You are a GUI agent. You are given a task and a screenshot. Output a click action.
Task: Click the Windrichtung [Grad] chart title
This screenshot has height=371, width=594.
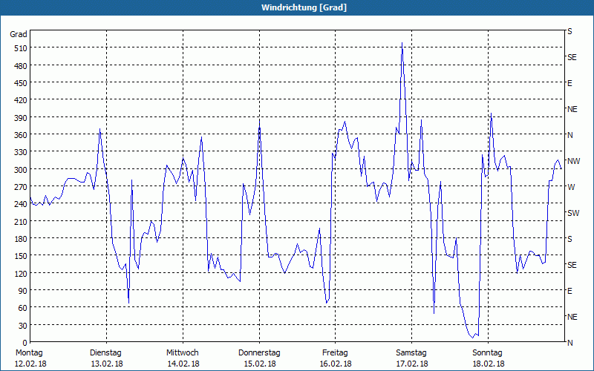coord(304,7)
